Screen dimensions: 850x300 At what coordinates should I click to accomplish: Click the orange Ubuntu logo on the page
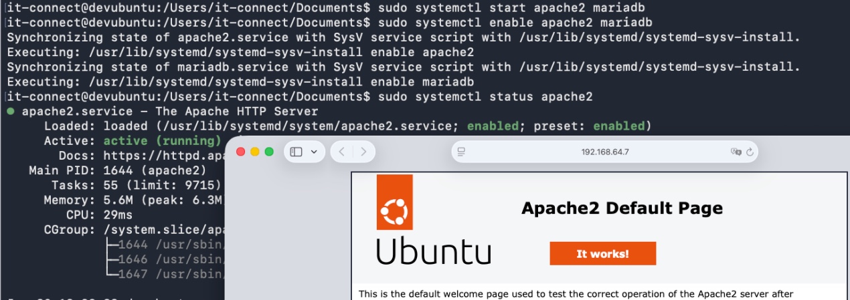coord(394,202)
